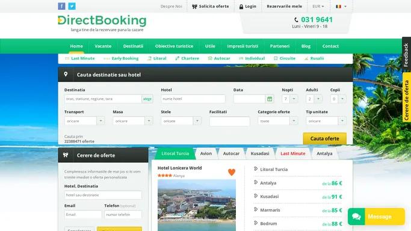
Task: Click the lock icon beside Login
Action: click(x=241, y=7)
